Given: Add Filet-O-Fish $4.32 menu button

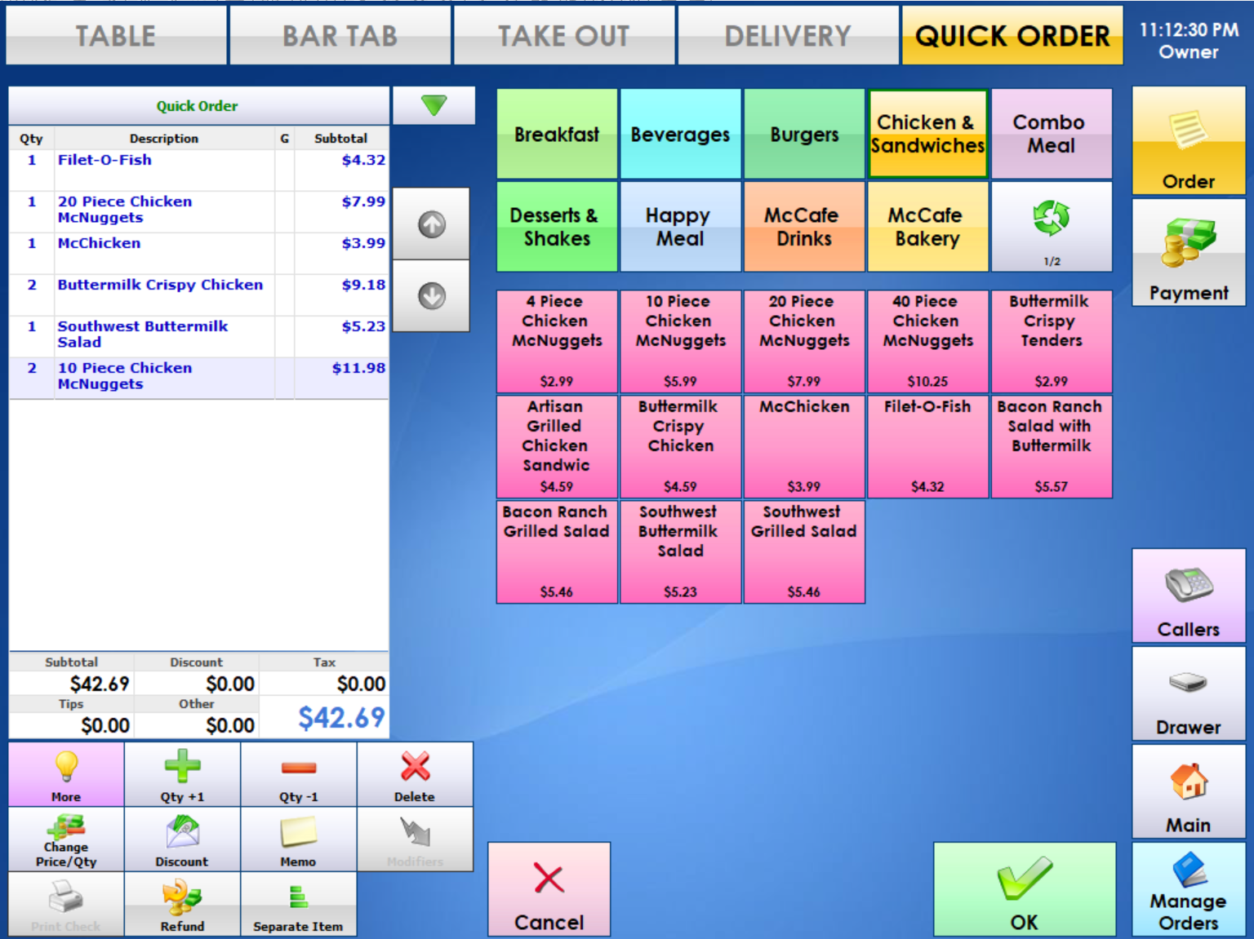Looking at the screenshot, I should tap(927, 447).
